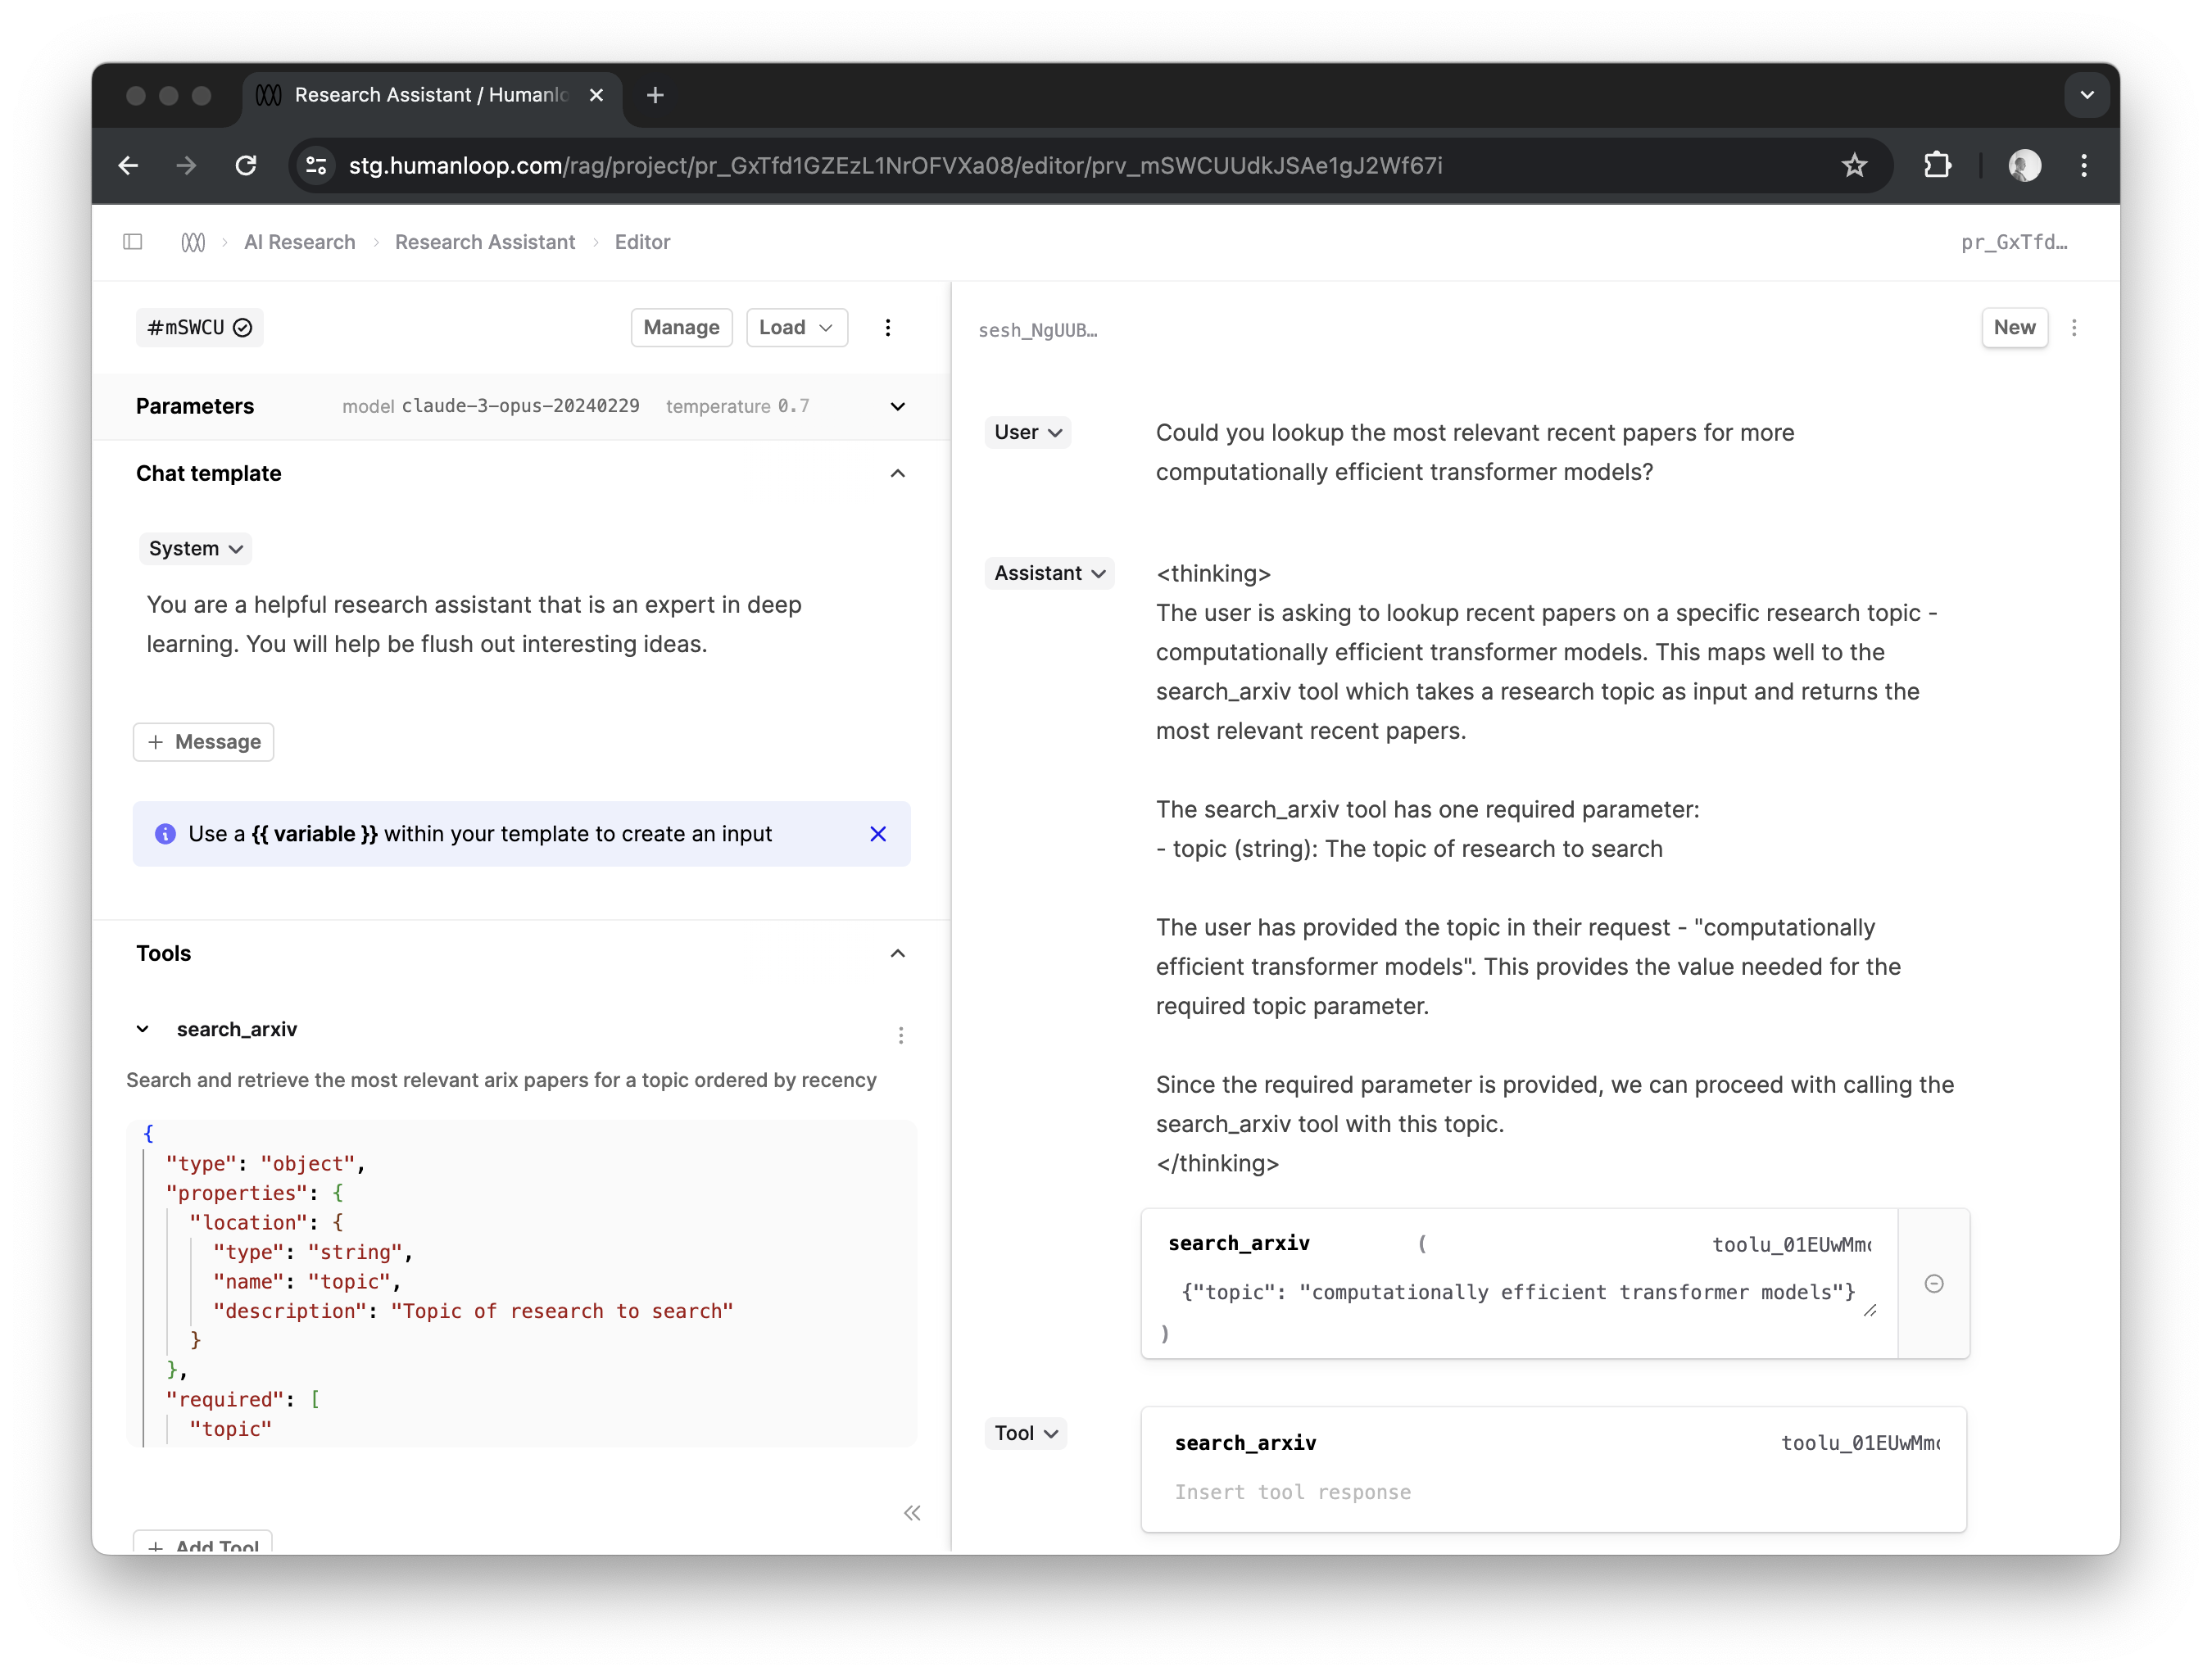Open the Humanloop logo home icon
The width and height of the screenshot is (2212, 1676).
(x=194, y=242)
